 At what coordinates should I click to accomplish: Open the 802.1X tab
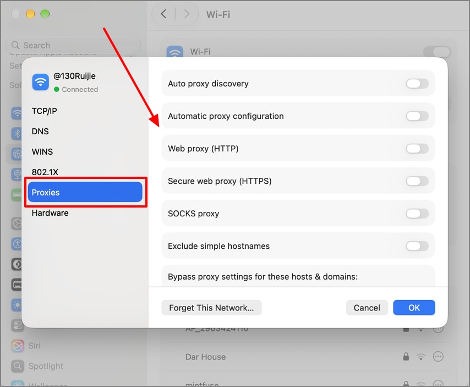[x=85, y=172]
